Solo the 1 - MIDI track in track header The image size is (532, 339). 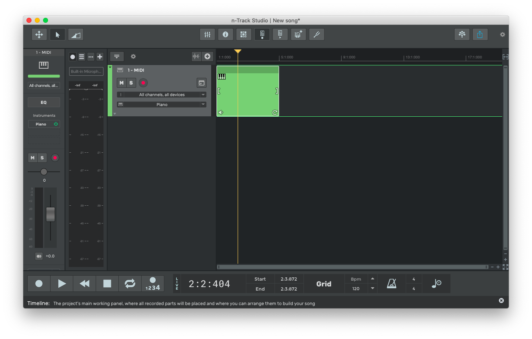click(131, 83)
